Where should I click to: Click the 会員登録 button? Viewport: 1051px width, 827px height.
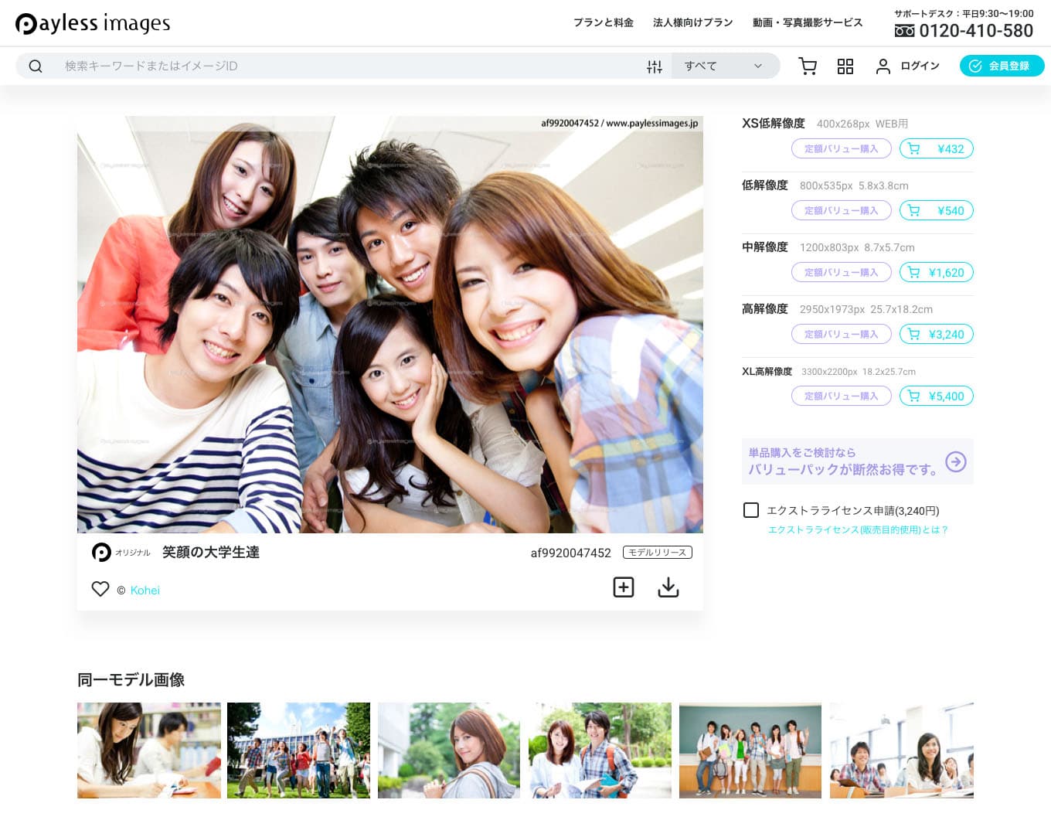[x=1002, y=66]
